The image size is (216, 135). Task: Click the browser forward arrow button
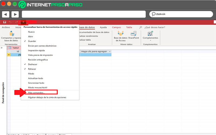click(x=15, y=14)
